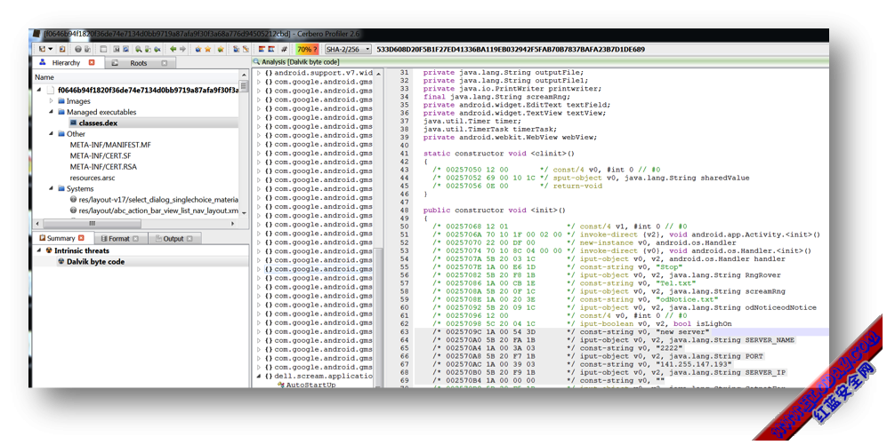
Task: Click the second red-blue layout icon
Action: tap(271, 49)
